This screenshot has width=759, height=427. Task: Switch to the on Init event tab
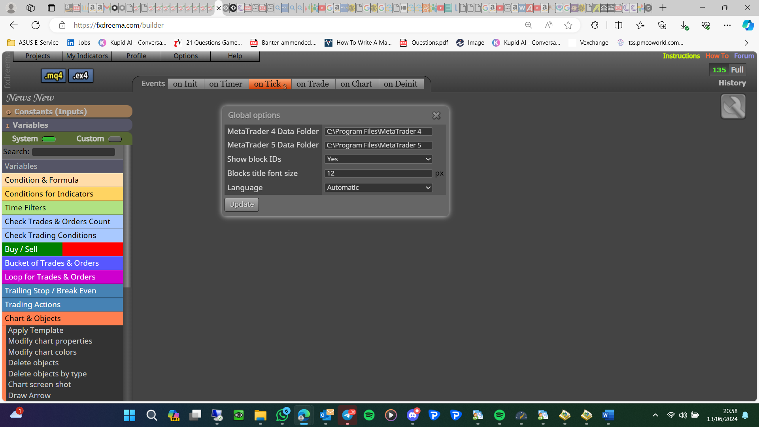(185, 84)
